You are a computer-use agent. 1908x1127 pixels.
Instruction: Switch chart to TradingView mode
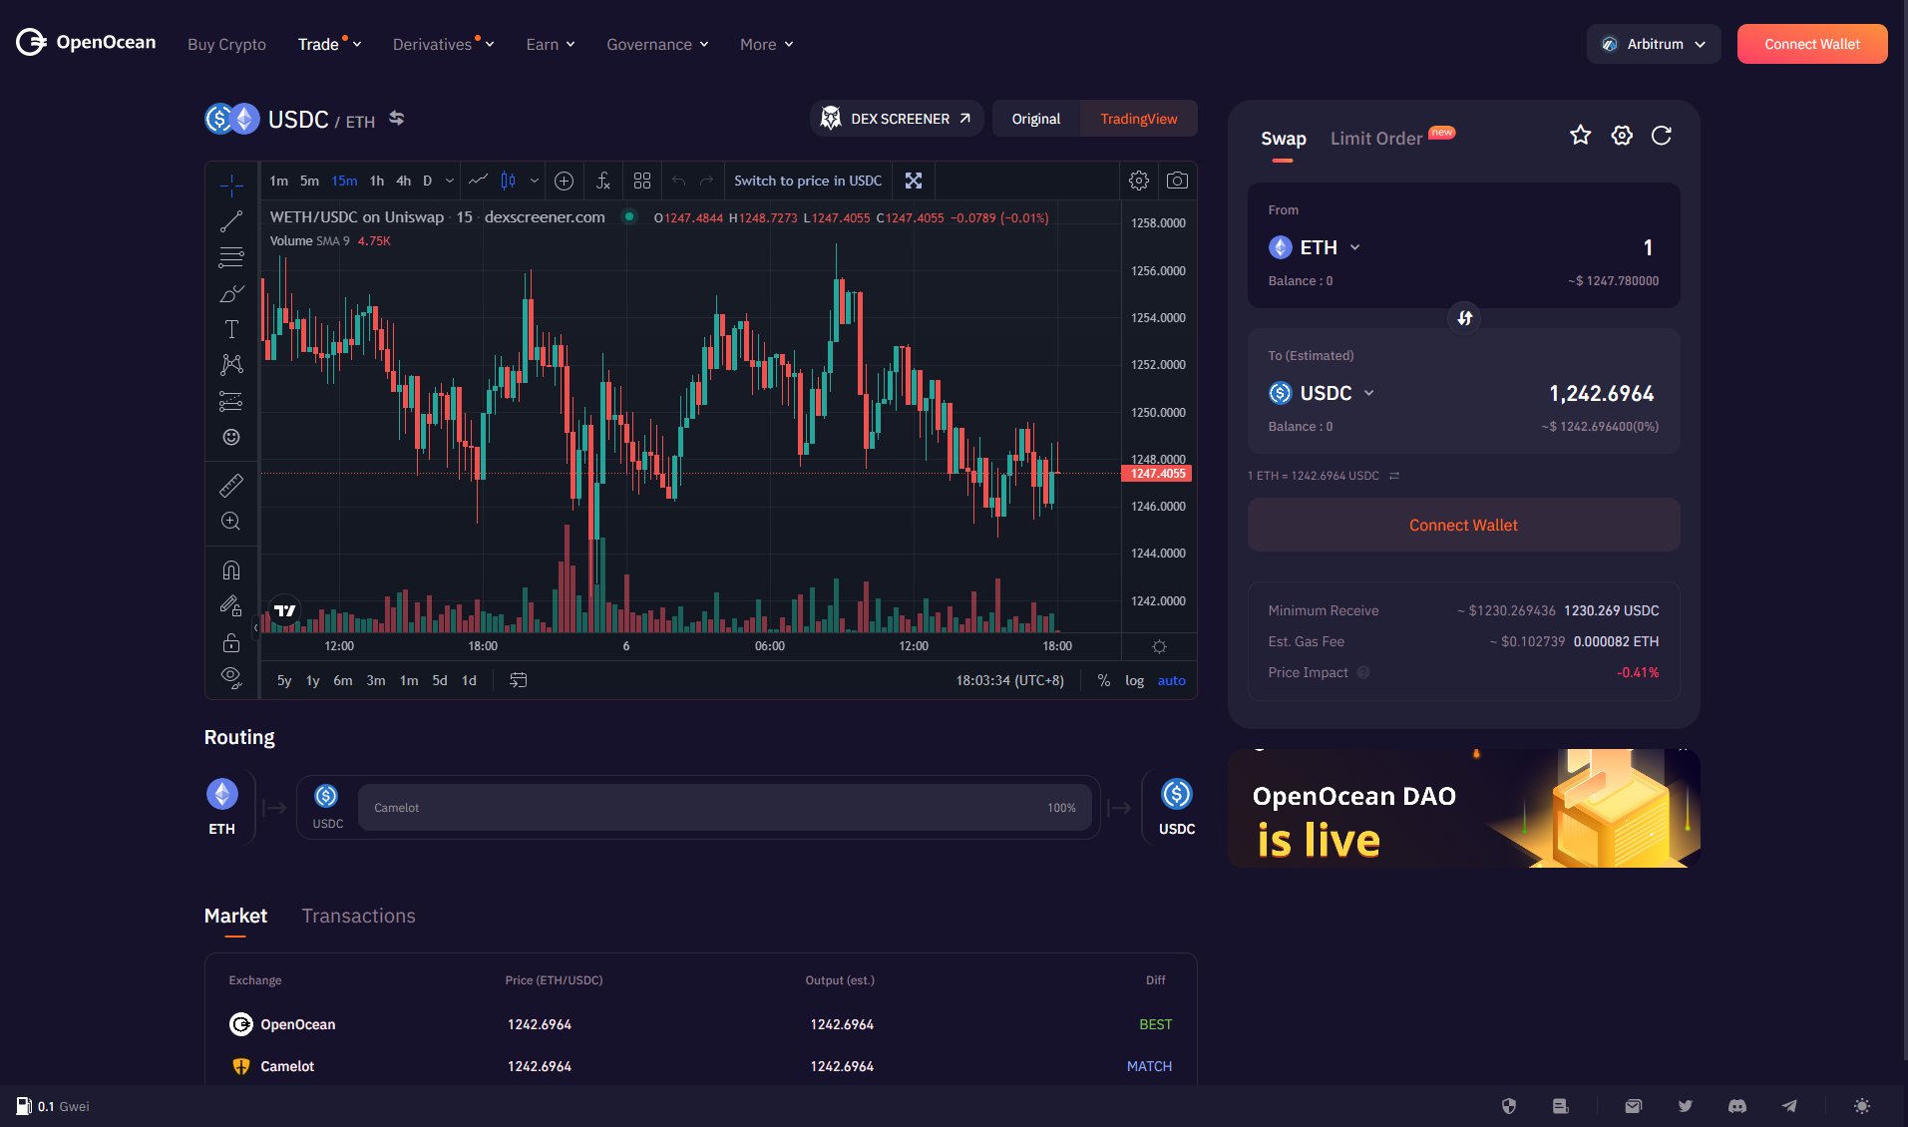pyautogui.click(x=1137, y=118)
